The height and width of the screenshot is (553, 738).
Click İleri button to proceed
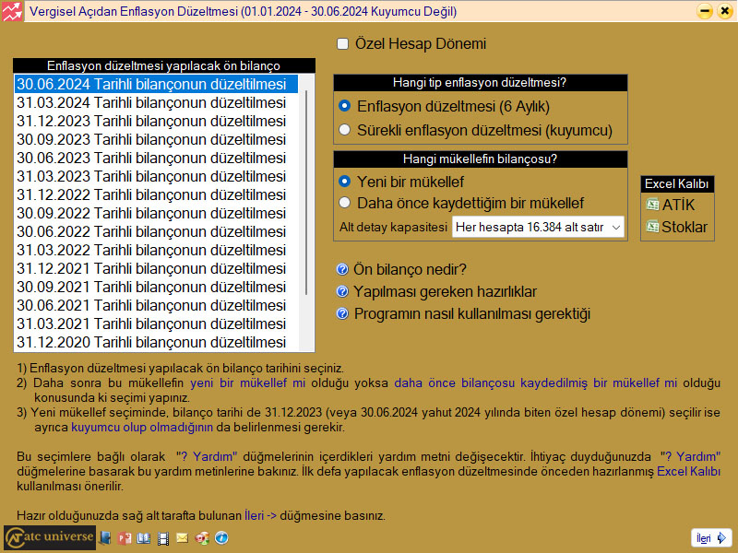(711, 538)
